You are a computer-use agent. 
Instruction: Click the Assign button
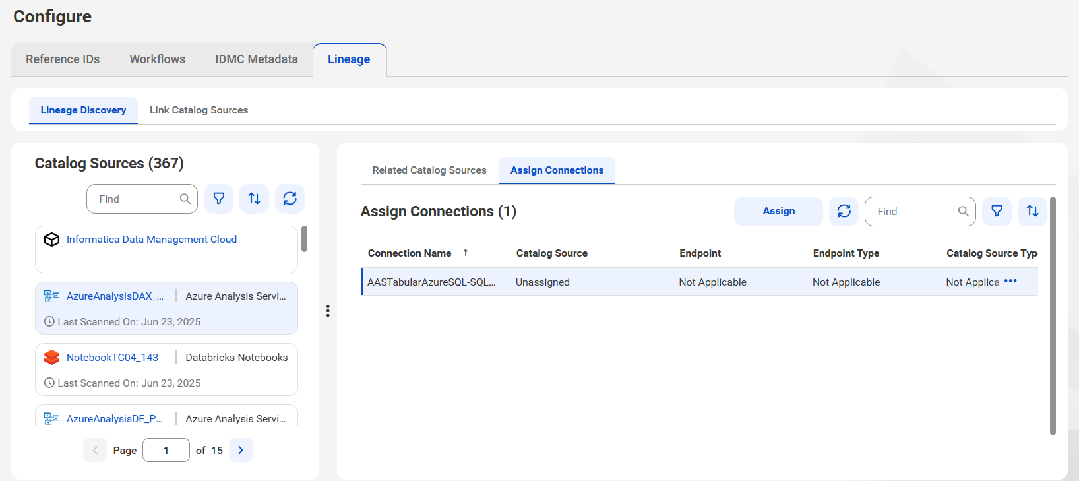779,211
